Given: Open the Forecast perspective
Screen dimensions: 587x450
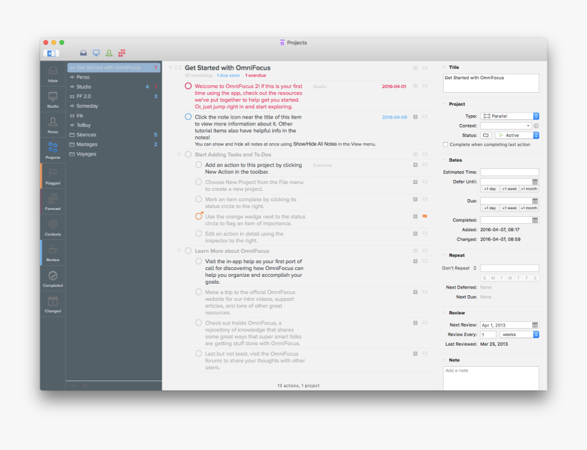Looking at the screenshot, I should click(53, 201).
